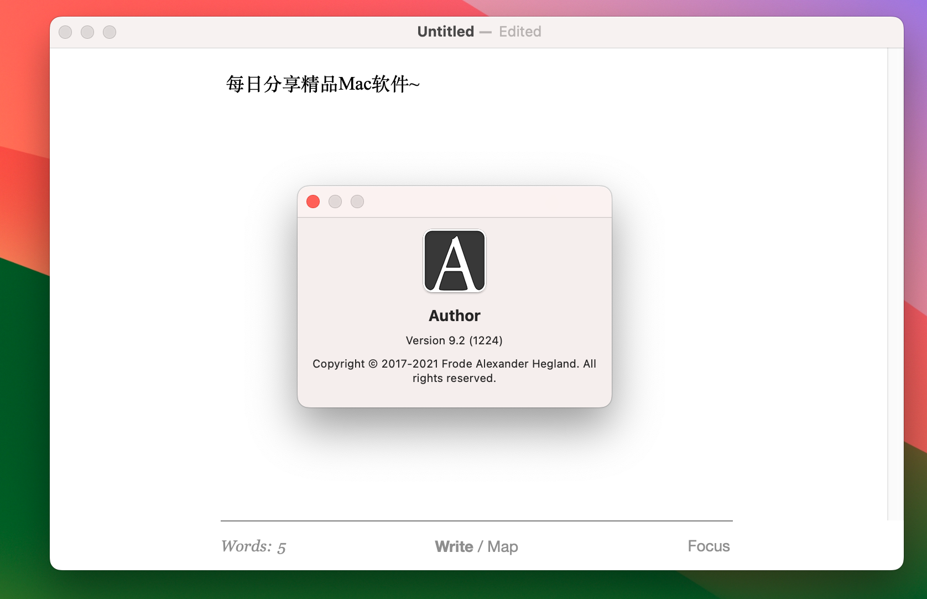Screen dimensions: 927x599
Task: Close the About Author dialog
Action: point(313,202)
